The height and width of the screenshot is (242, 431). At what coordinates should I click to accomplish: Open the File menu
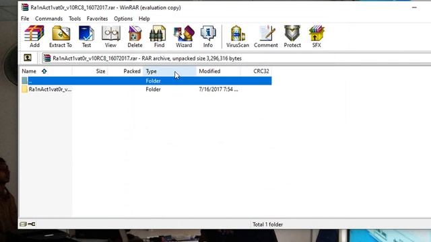(25, 19)
